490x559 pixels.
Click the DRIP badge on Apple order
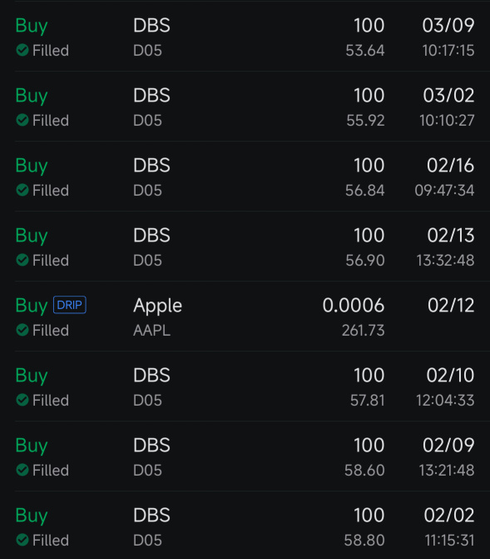click(69, 305)
